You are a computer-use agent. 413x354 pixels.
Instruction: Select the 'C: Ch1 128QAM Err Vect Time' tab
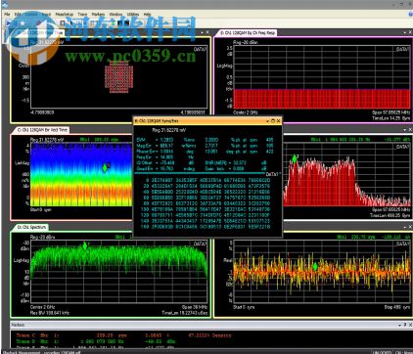(x=42, y=130)
